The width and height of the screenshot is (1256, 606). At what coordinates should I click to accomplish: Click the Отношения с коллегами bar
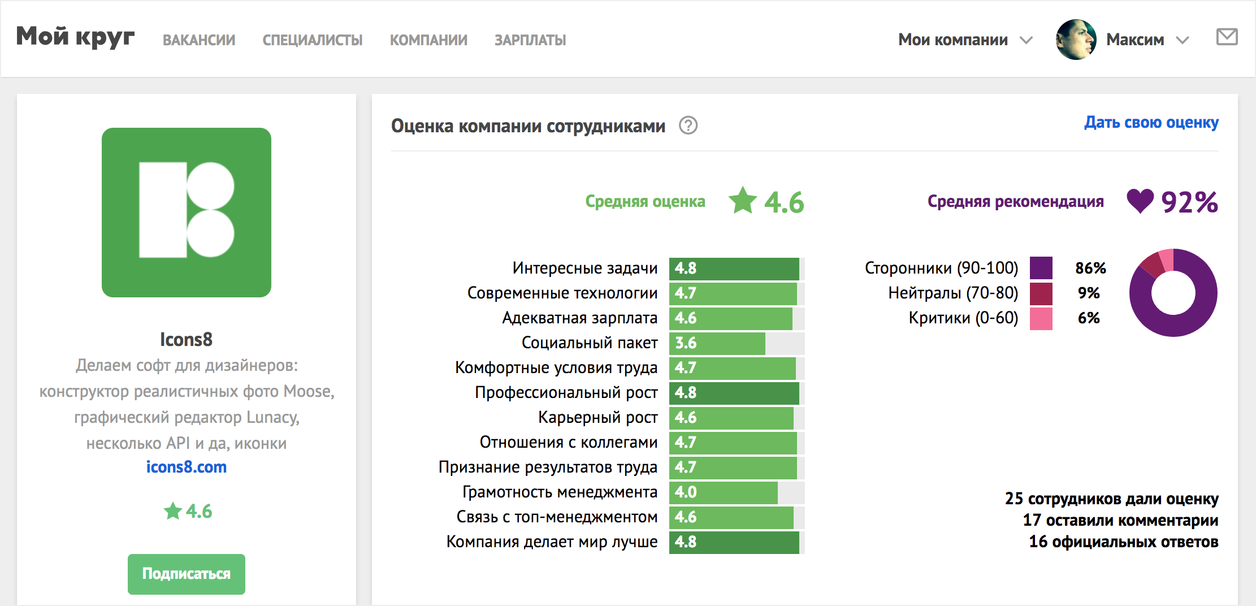(x=737, y=443)
